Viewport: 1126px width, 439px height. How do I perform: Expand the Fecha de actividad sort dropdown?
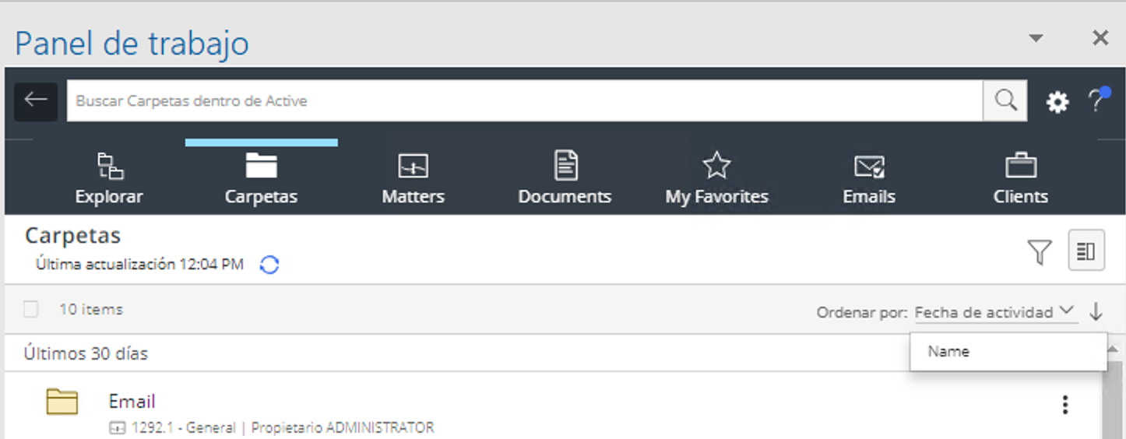click(x=995, y=312)
